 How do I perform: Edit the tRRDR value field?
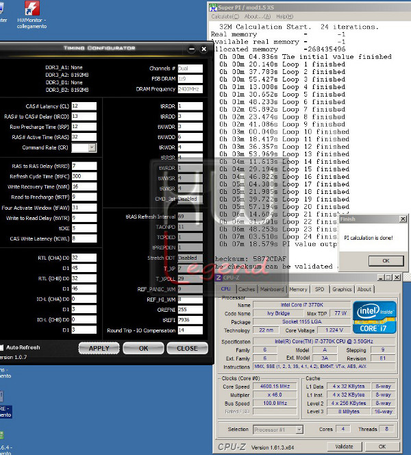[x=190, y=106]
